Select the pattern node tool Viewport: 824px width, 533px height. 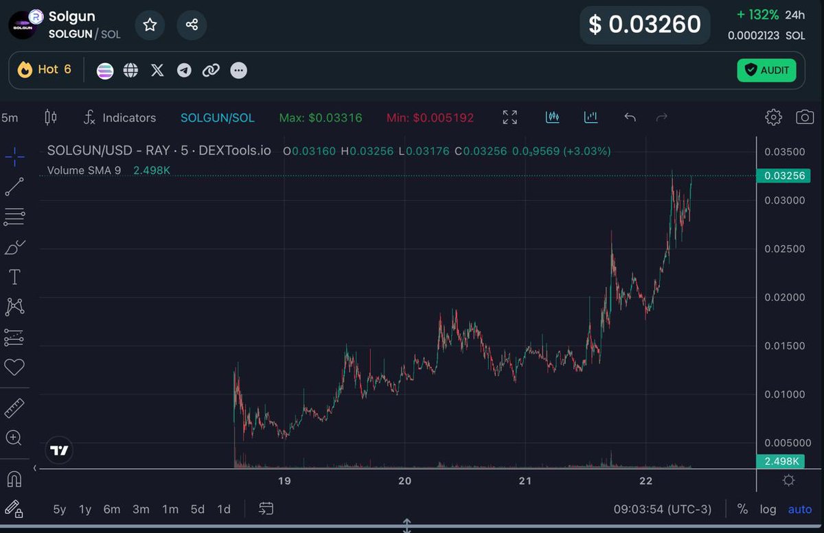coord(14,307)
